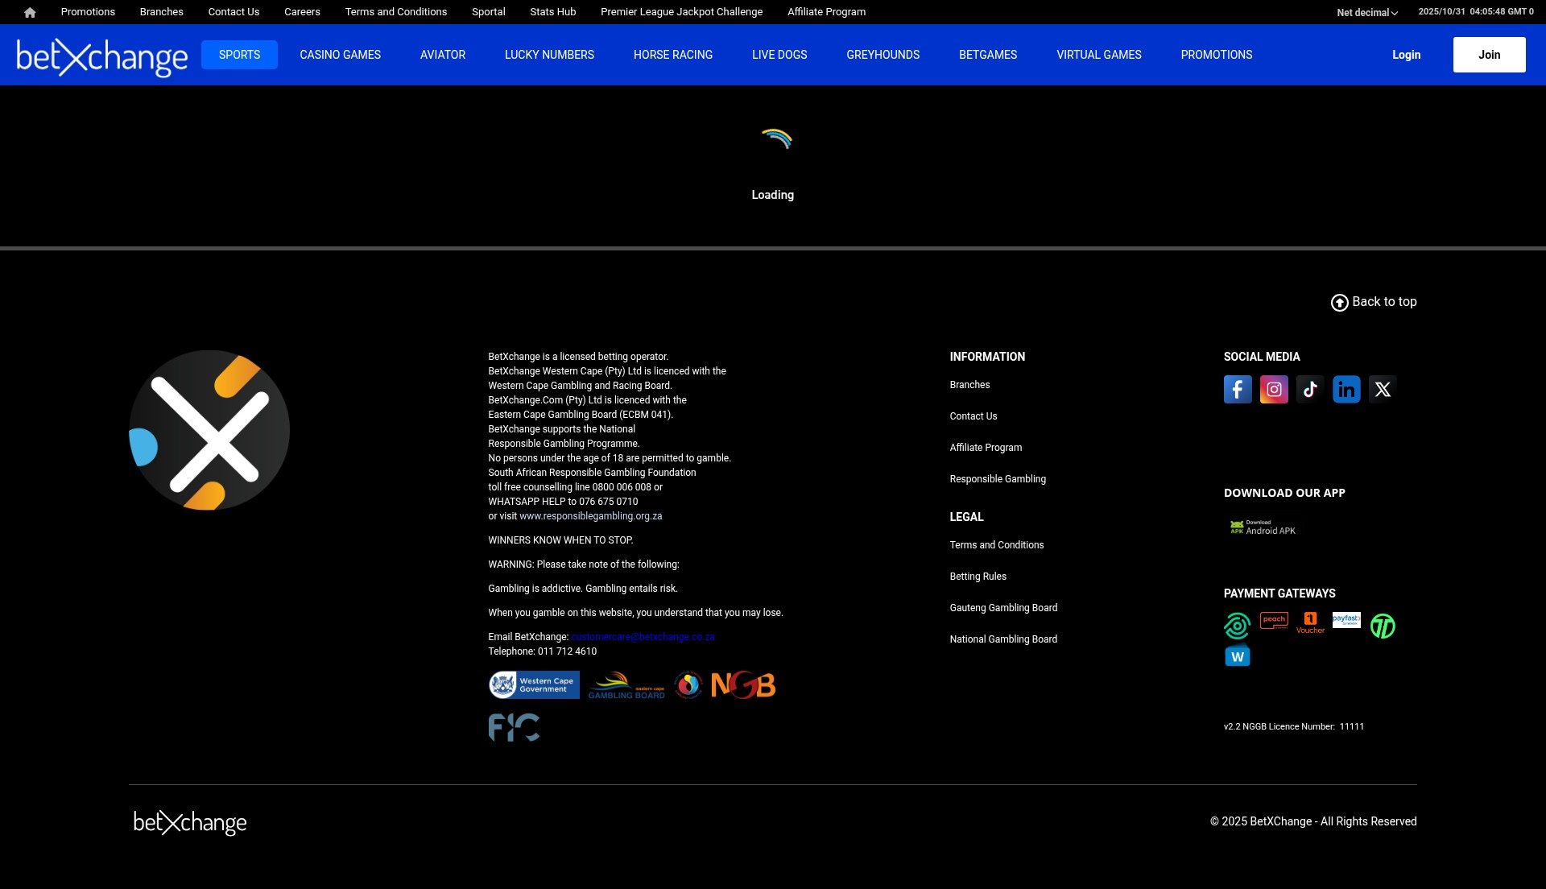This screenshot has height=889, width=1546.
Task: Select the blue W wallet payment logo
Action: pos(1238,656)
